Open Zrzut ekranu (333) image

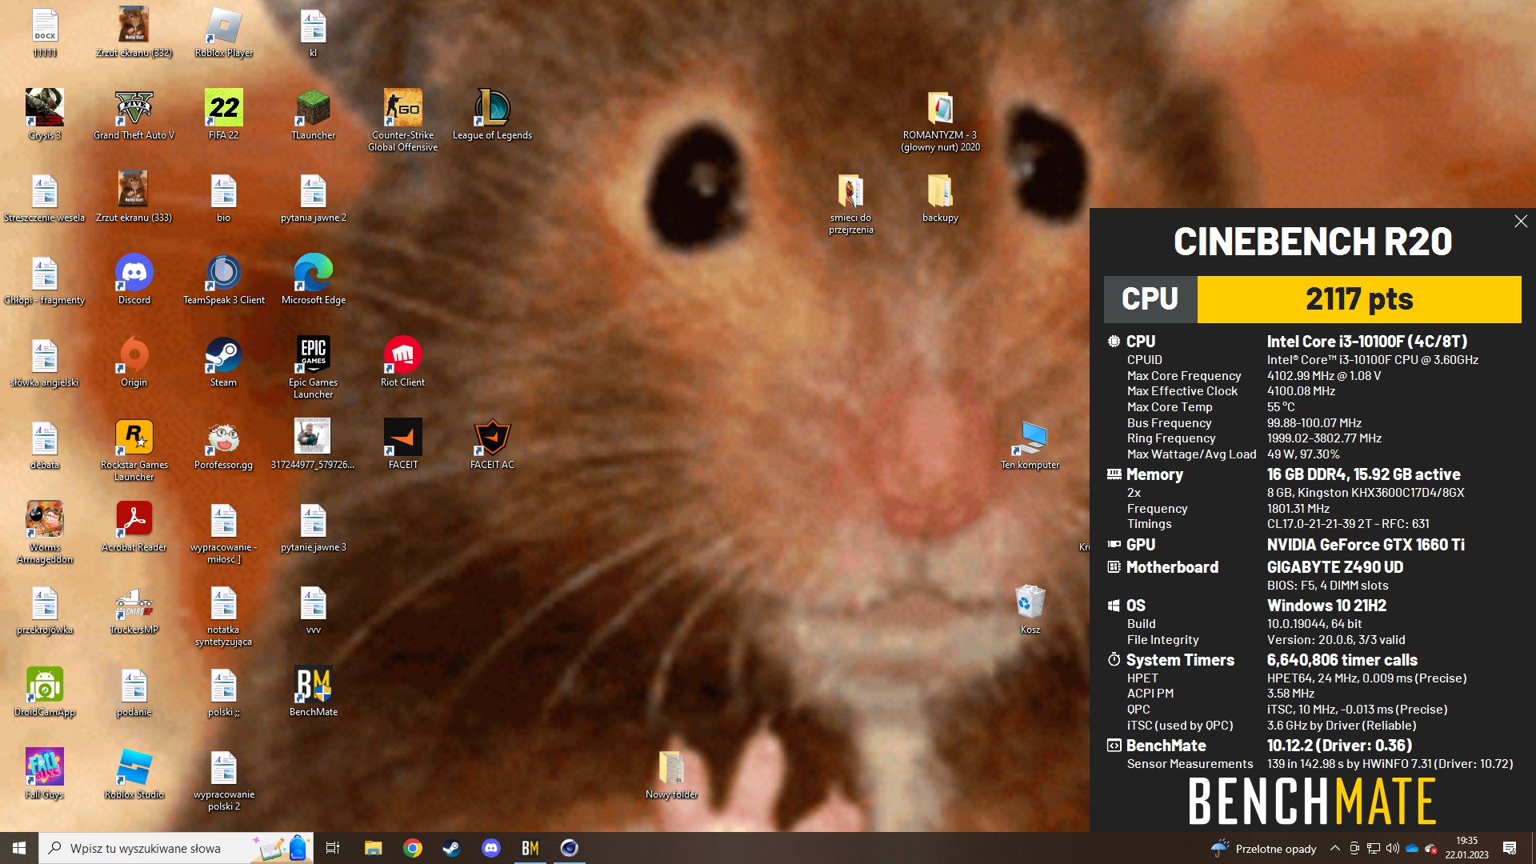(134, 198)
